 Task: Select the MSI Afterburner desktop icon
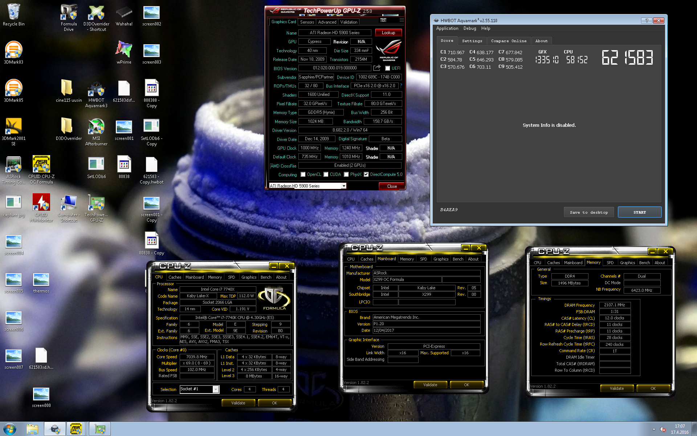click(x=96, y=132)
